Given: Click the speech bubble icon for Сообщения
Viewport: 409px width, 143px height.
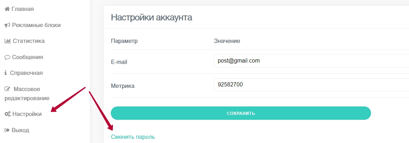Looking at the screenshot, I should coord(7,57).
